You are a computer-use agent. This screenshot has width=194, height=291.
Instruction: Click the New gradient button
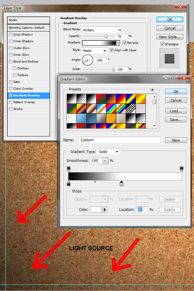point(176,140)
